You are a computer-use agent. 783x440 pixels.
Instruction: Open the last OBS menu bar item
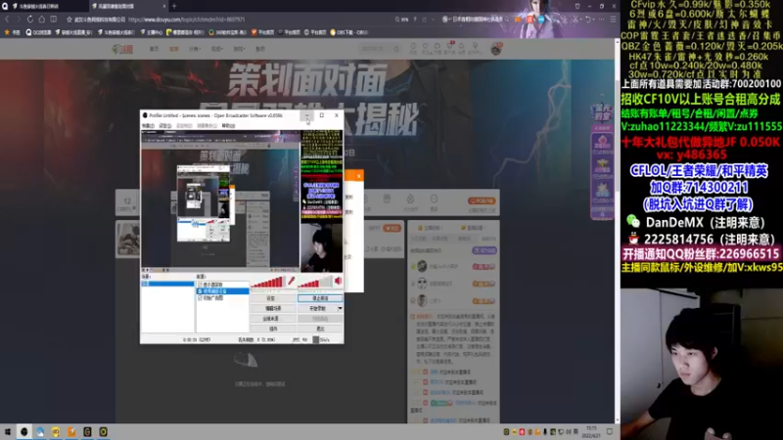pyautogui.click(x=228, y=126)
